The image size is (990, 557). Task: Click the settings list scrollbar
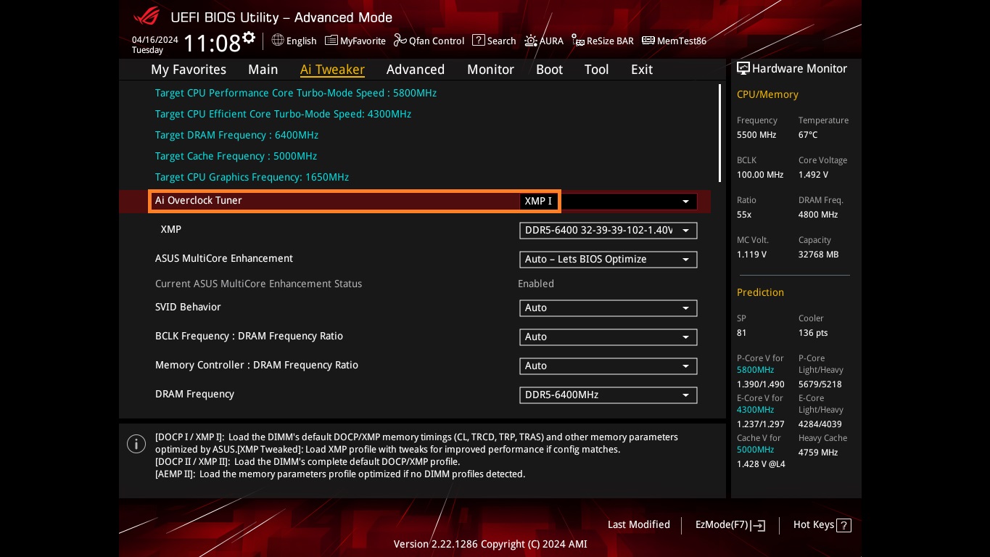[719, 133]
